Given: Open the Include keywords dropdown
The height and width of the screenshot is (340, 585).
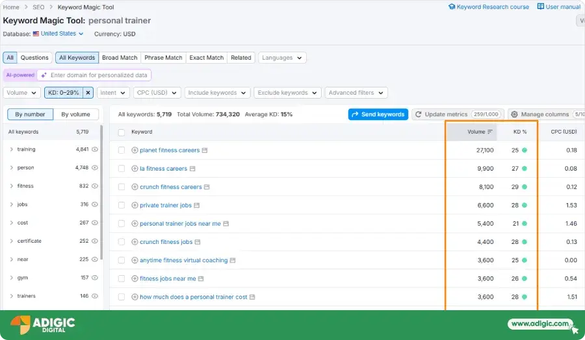Looking at the screenshot, I should tap(217, 93).
